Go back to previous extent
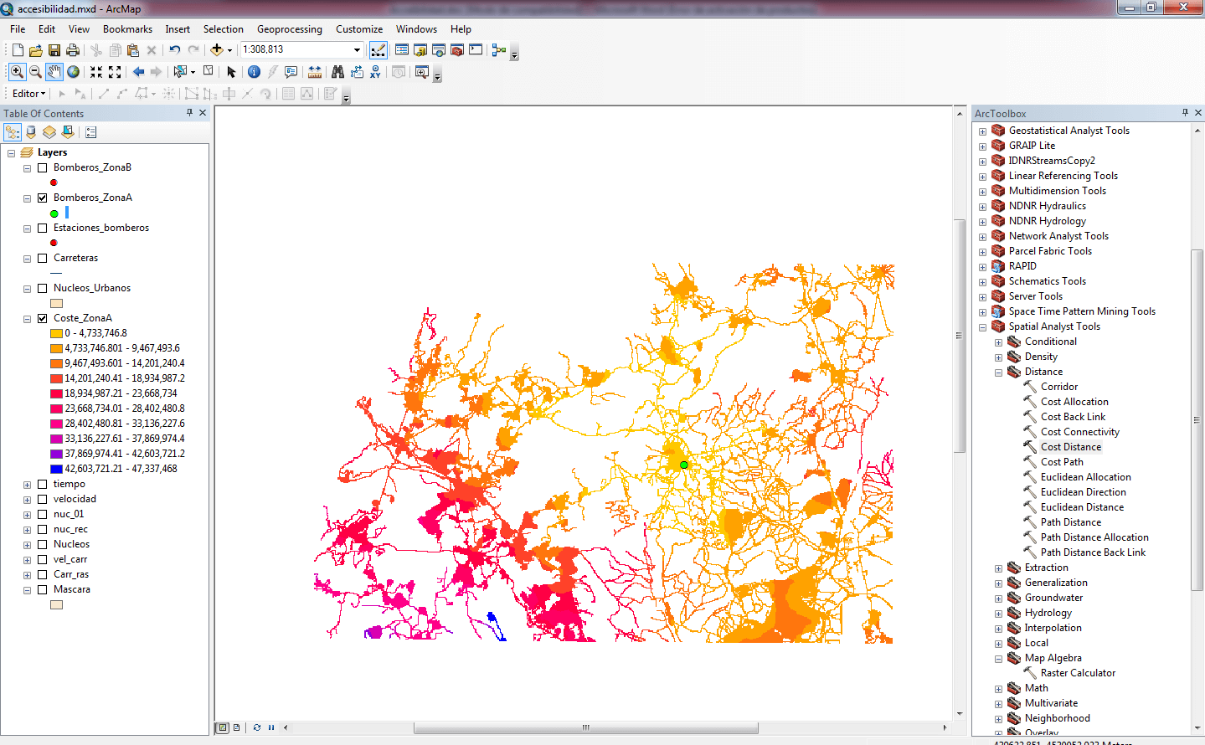Image resolution: width=1205 pixels, height=745 pixels. (138, 72)
